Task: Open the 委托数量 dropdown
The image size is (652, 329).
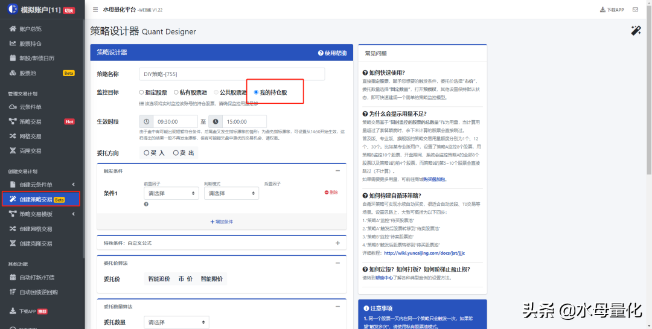Action: 176,322
